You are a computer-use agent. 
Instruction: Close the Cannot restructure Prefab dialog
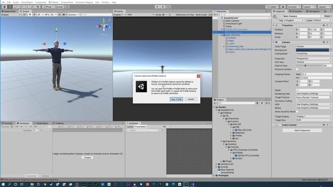point(198,76)
